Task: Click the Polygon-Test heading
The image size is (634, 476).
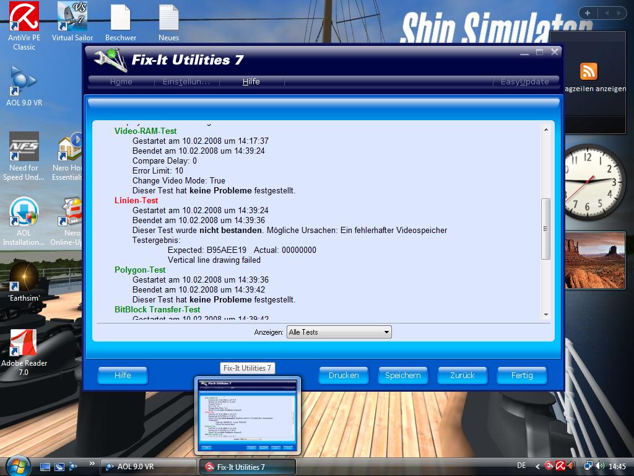Action: click(140, 270)
